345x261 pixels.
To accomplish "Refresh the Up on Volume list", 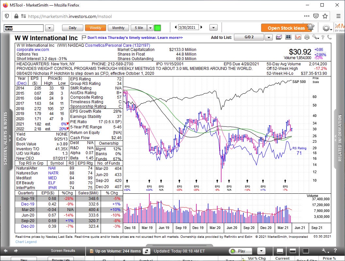I will click(x=146, y=251).
